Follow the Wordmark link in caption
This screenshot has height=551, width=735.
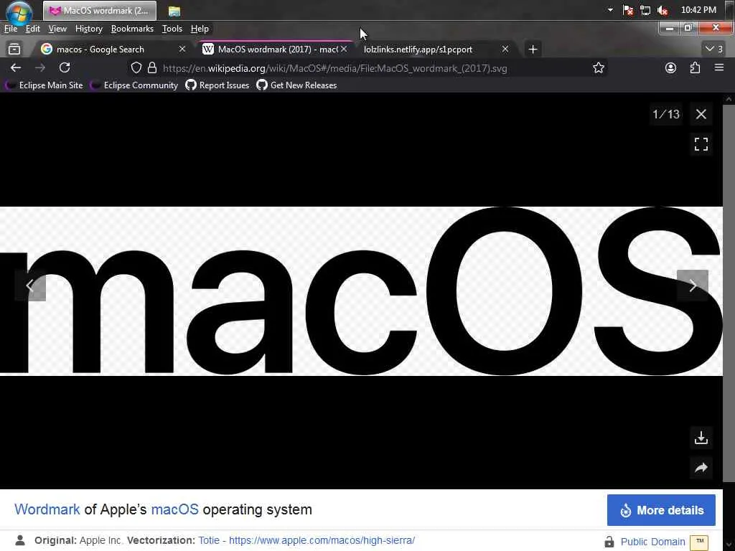(47, 509)
